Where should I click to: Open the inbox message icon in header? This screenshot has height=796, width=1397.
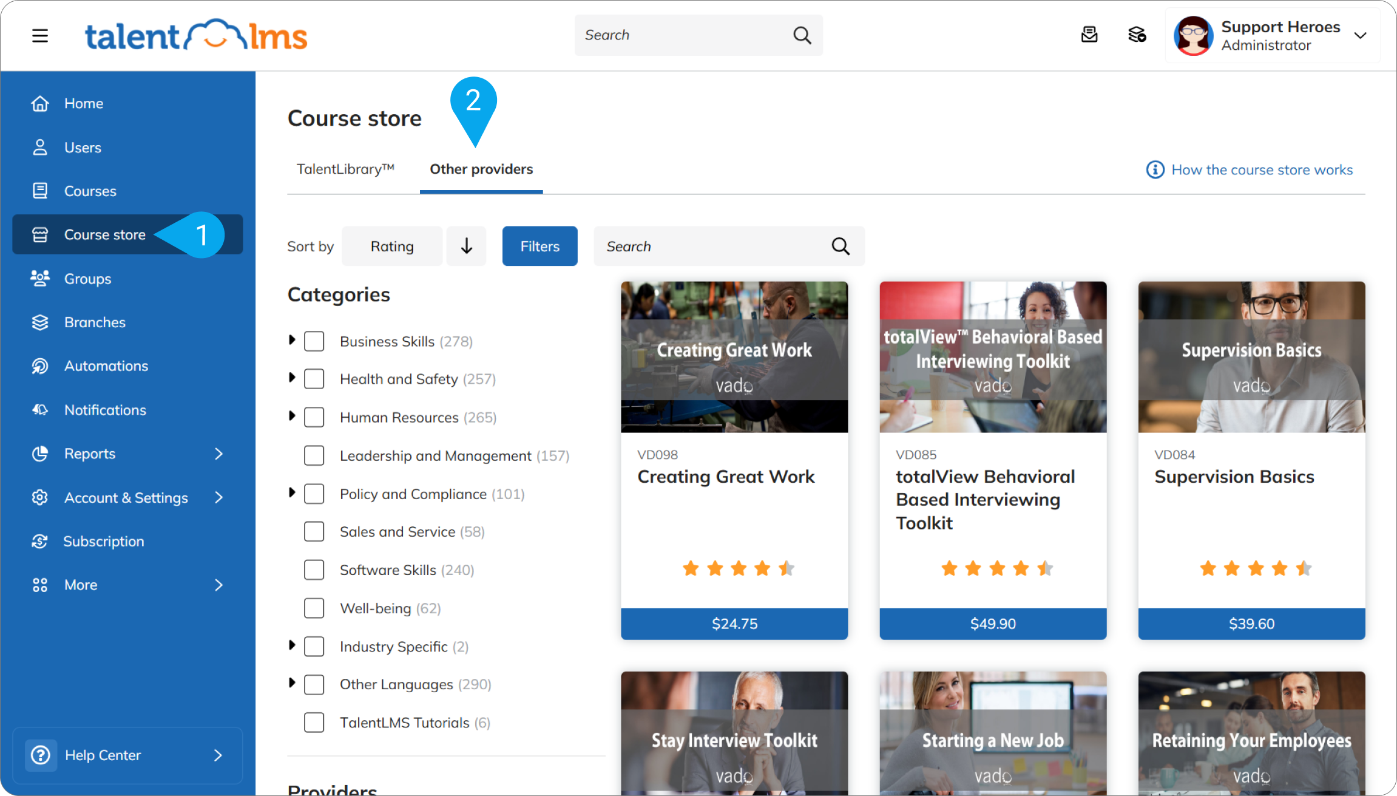coord(1089,35)
